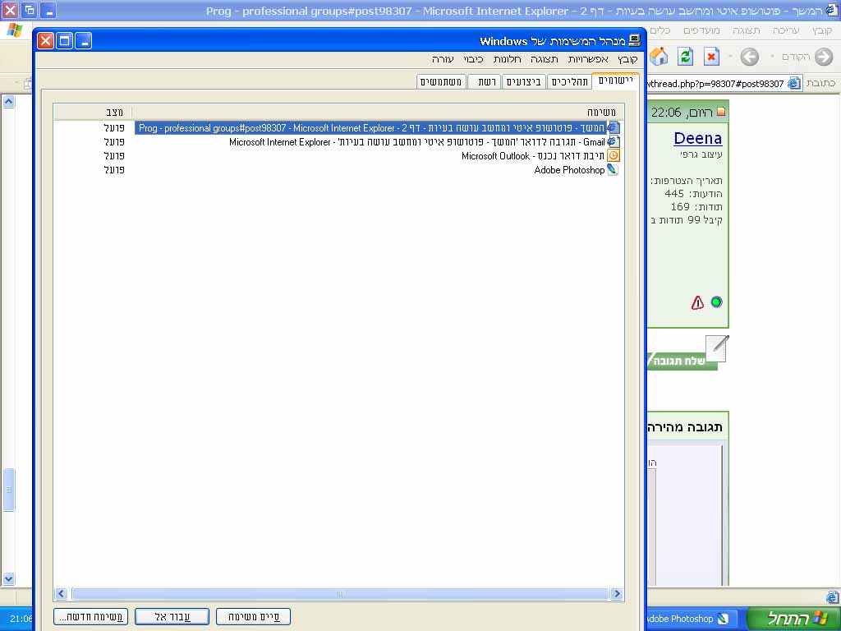Open the Task Manager Options menu (אפשרויות)
Image resolution: width=841 pixels, height=631 pixels.
[588, 59]
